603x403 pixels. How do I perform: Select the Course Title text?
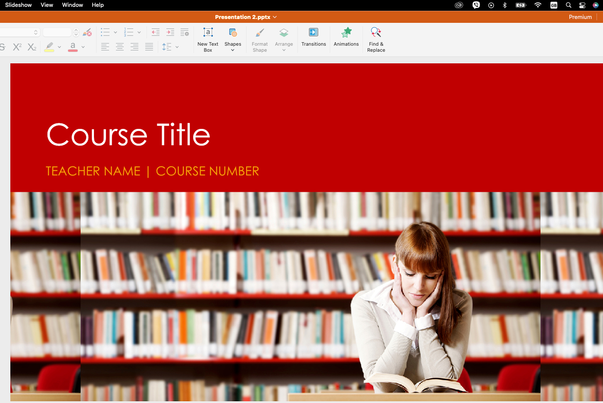click(x=128, y=134)
